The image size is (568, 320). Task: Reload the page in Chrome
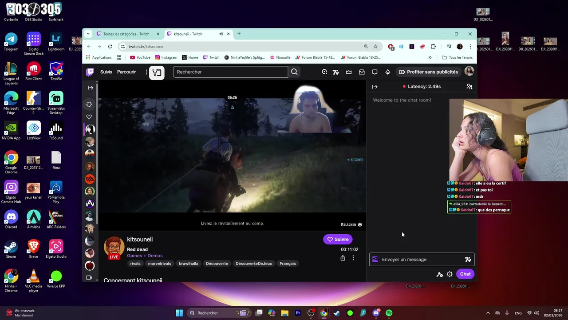[110, 46]
